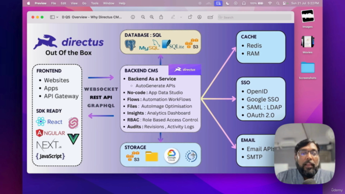The width and height of the screenshot is (345, 194).
Task: Click the S3 icon in Storage box
Action: point(133,156)
